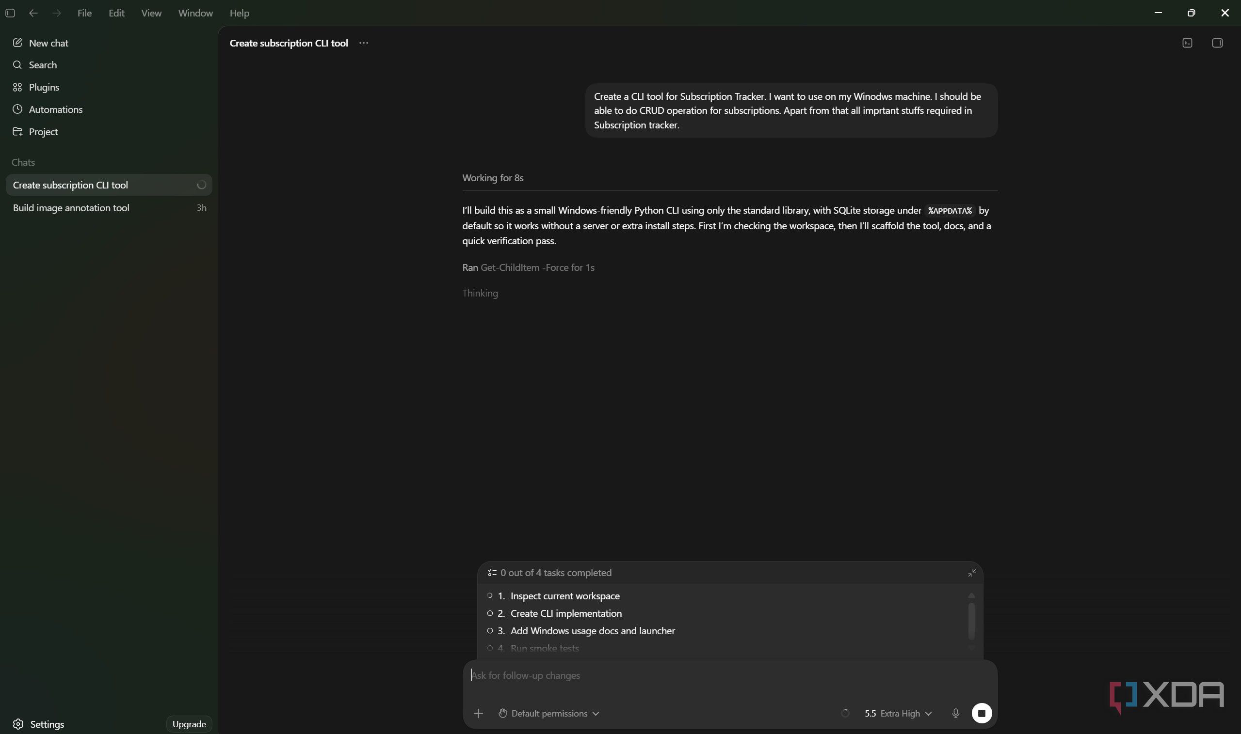Go forward with the right arrow

(56, 14)
